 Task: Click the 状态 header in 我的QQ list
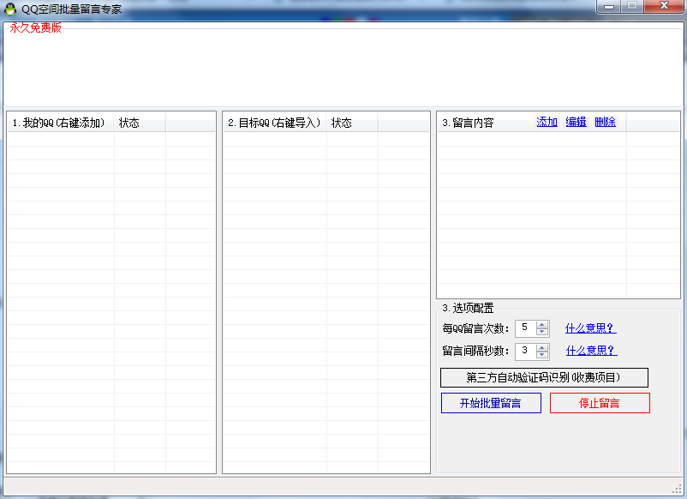click(x=140, y=123)
